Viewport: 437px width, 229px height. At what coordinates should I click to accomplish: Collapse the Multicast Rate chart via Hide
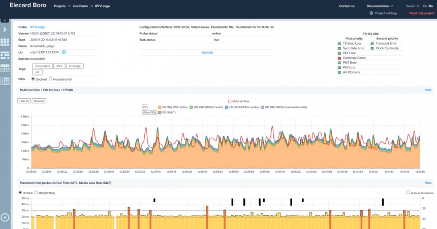[428, 90]
